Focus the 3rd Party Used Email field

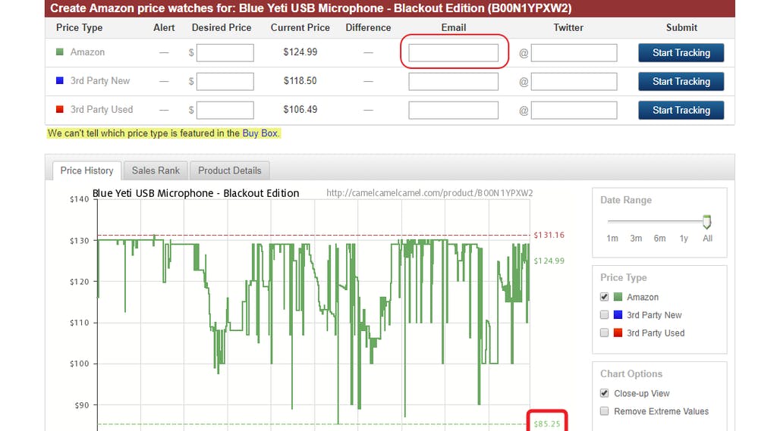[453, 110]
